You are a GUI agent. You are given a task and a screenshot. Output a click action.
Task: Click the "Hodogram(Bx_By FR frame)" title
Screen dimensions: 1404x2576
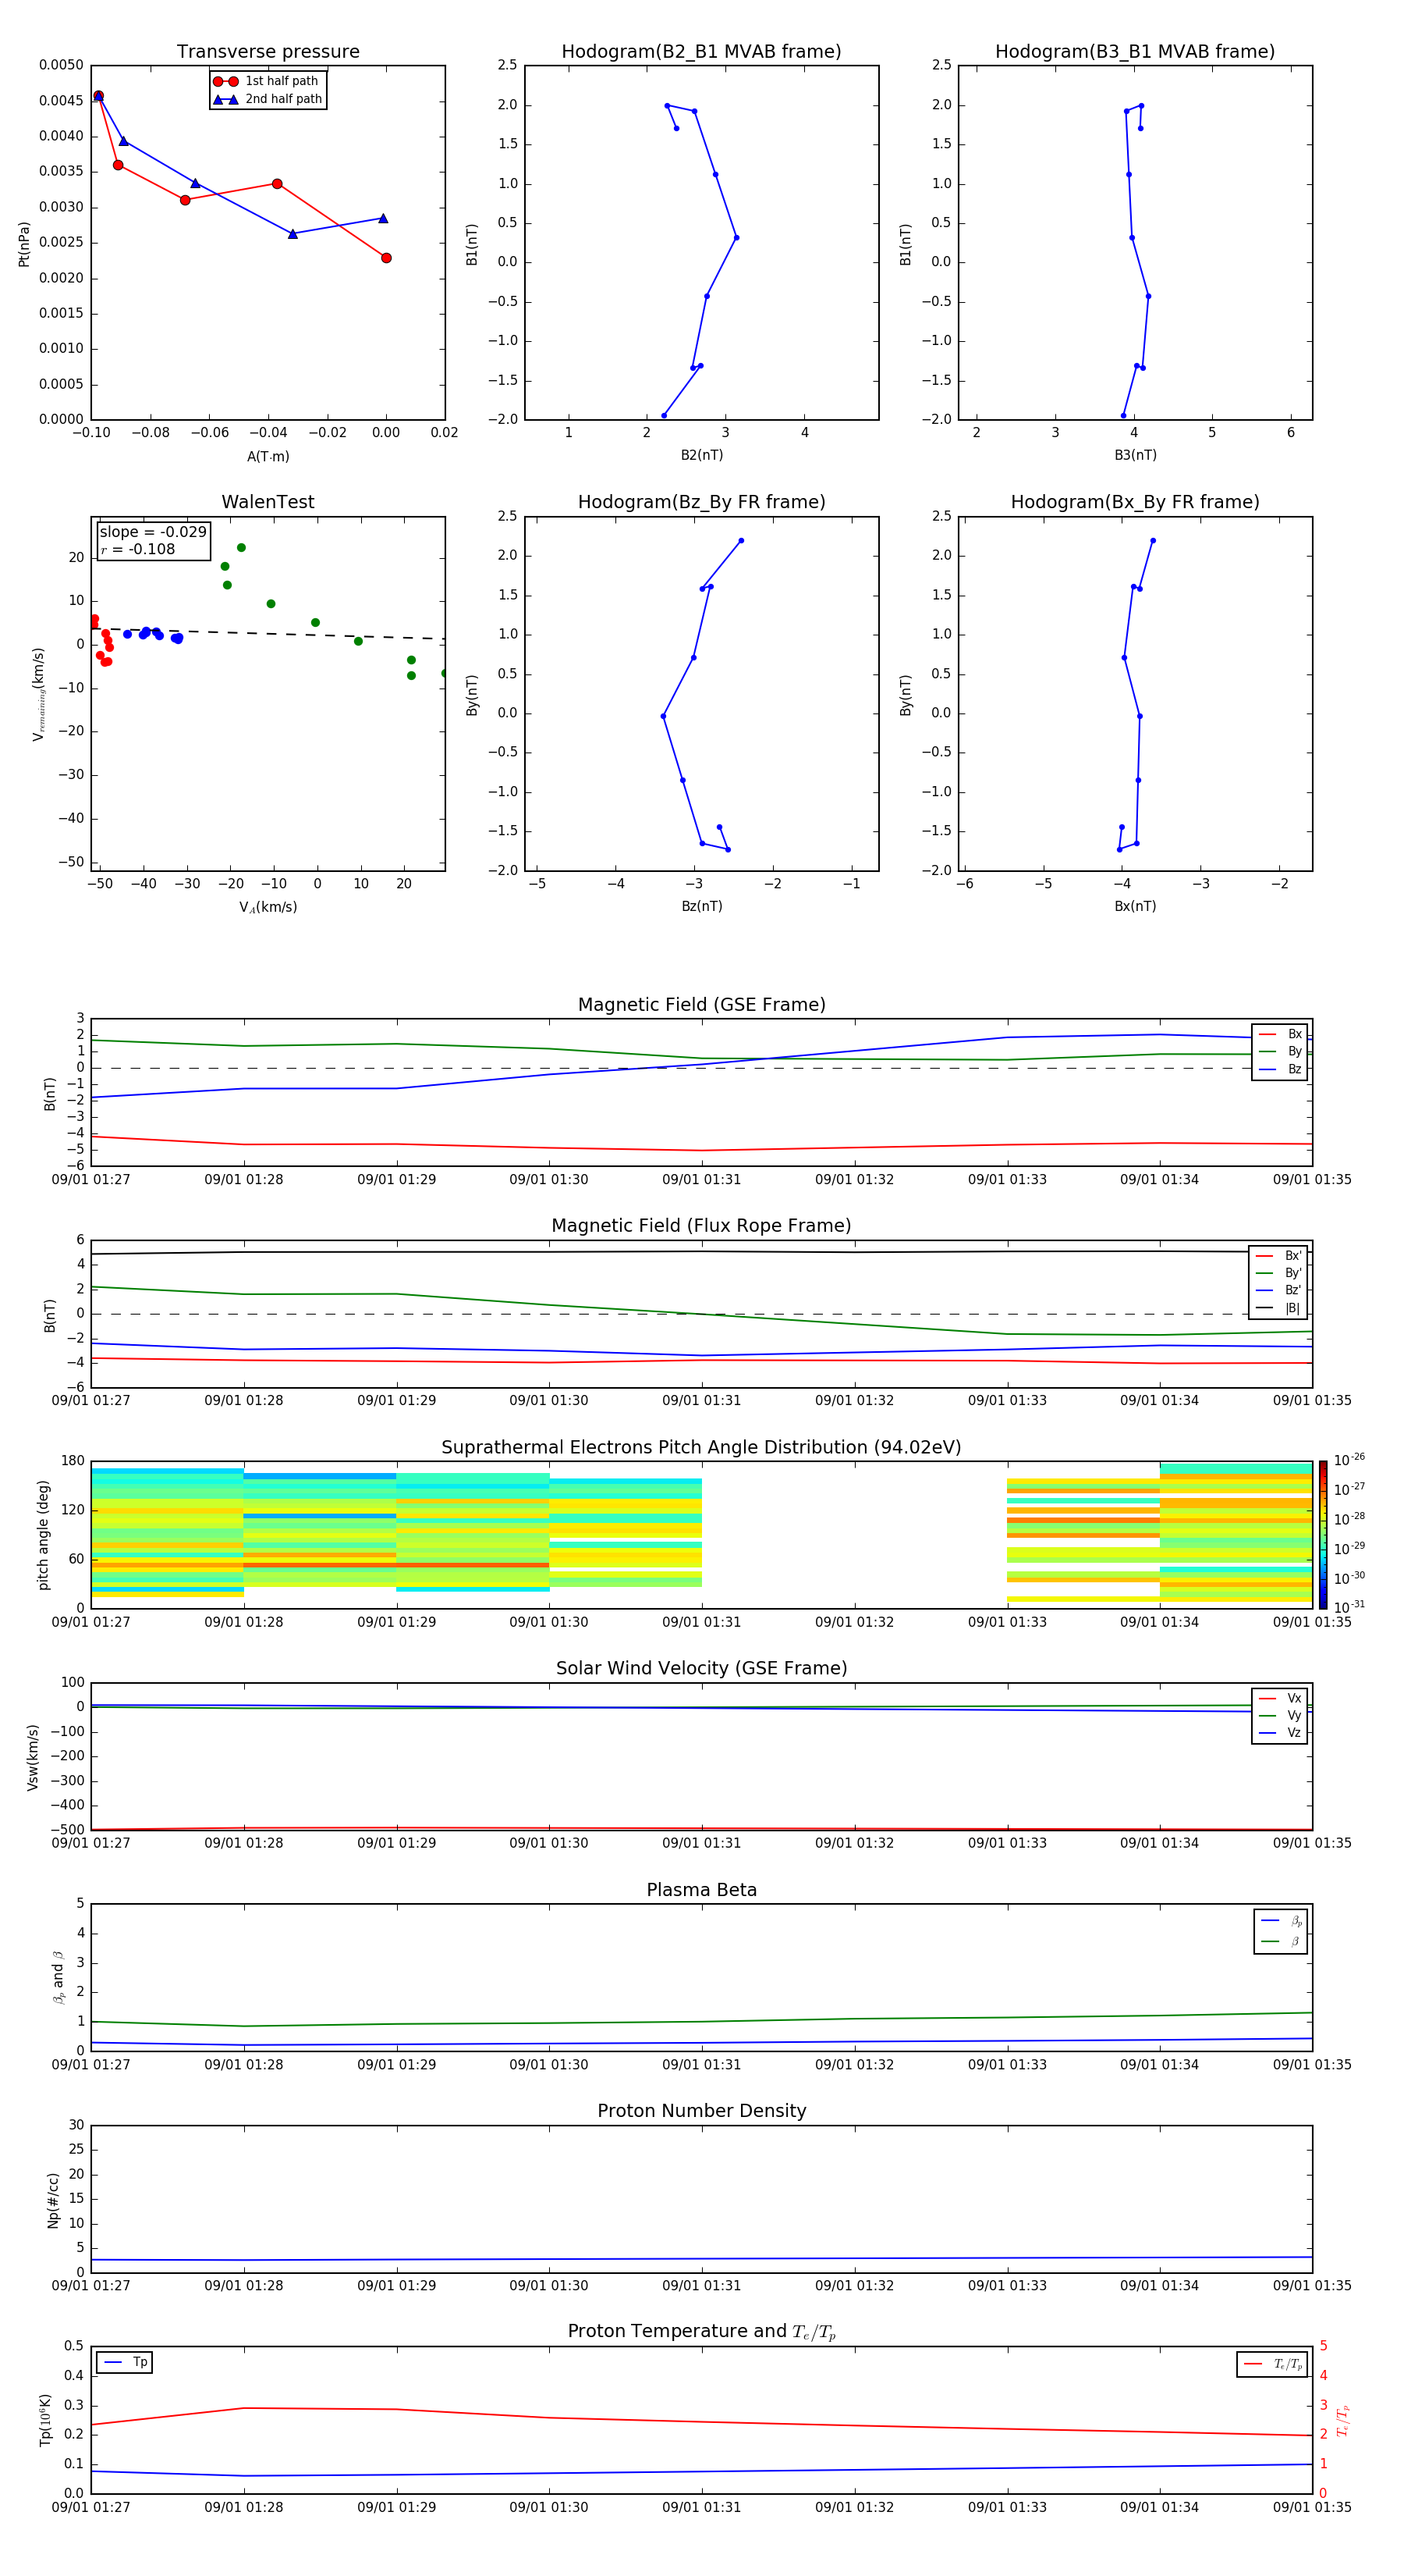1135,502
